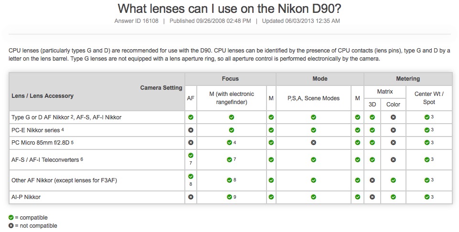Click Color metering X icon for AF-S Teleconverters row
Screen dimensions: 459x232
coord(393,160)
